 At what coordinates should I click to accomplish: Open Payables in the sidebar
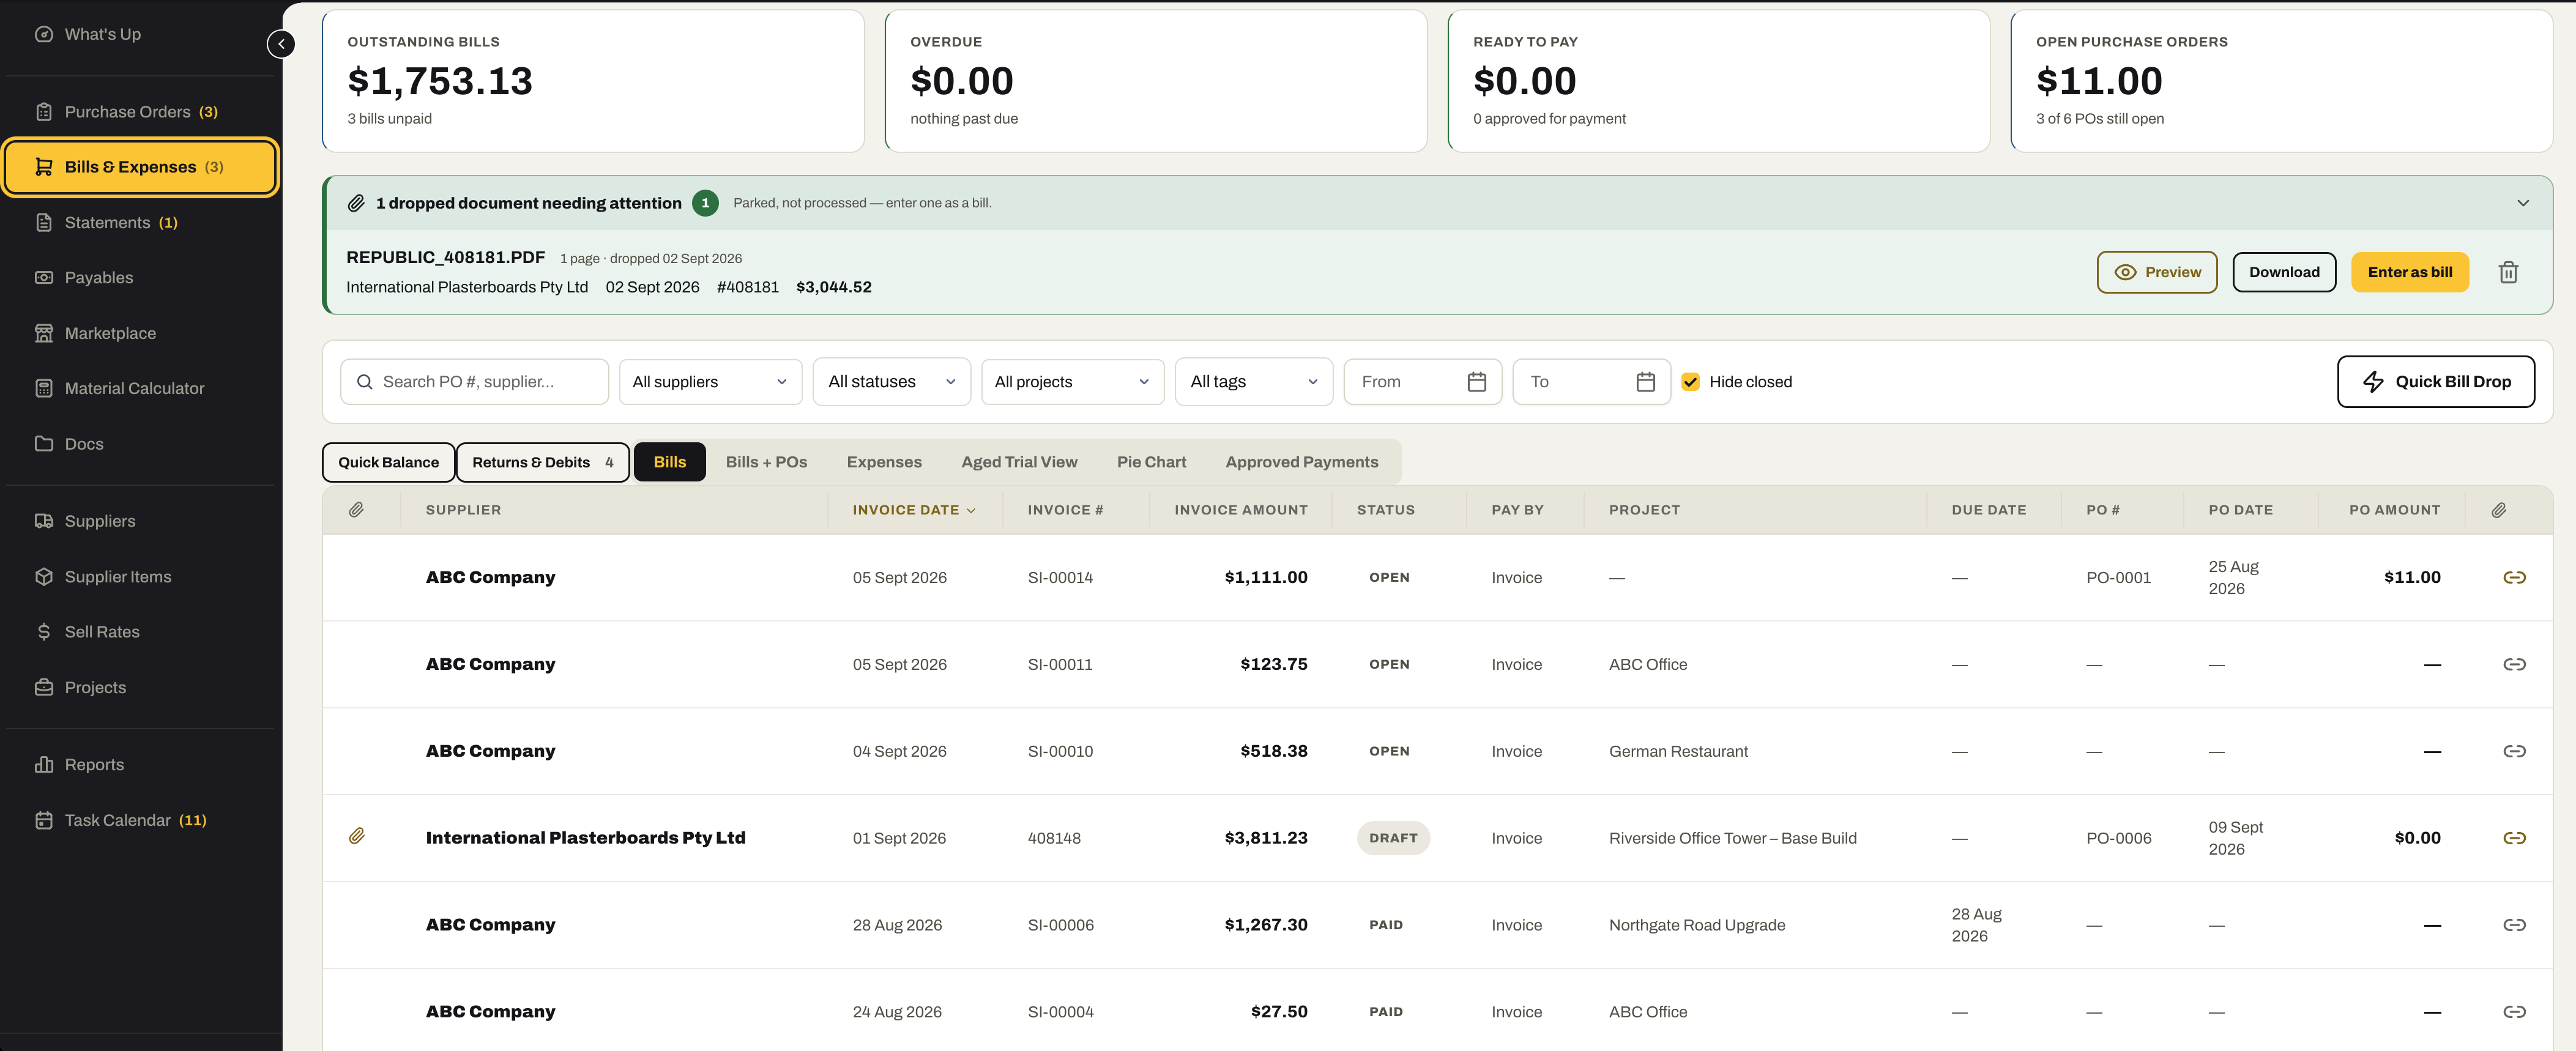click(x=139, y=278)
